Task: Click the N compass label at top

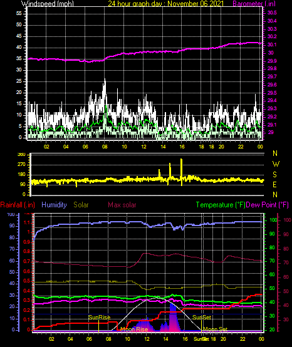Action: point(275,153)
